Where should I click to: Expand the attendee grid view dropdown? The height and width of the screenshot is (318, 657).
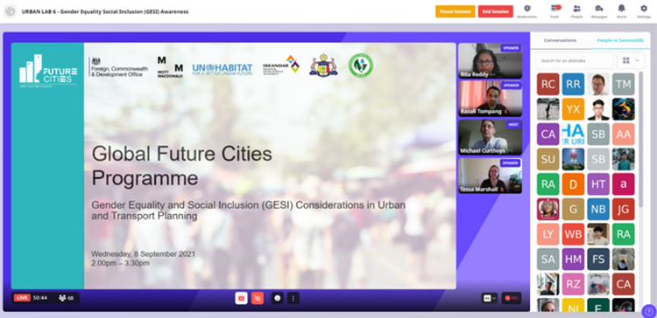[631, 60]
